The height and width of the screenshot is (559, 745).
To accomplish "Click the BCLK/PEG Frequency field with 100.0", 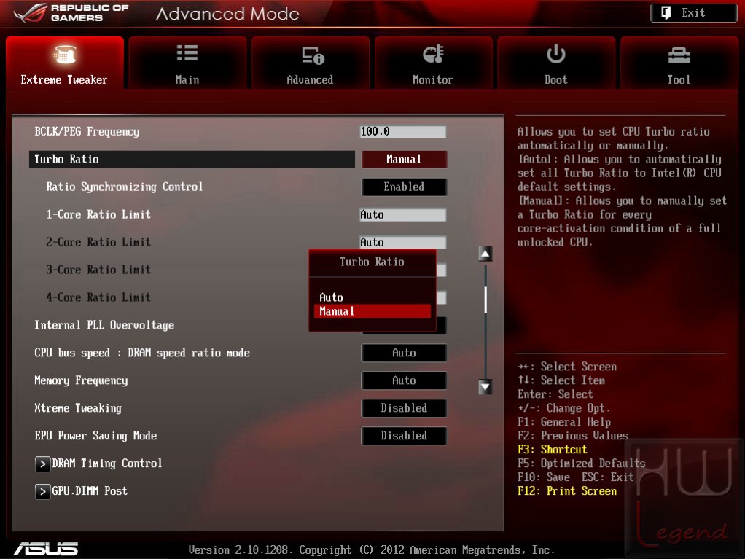I will pyautogui.click(x=403, y=132).
